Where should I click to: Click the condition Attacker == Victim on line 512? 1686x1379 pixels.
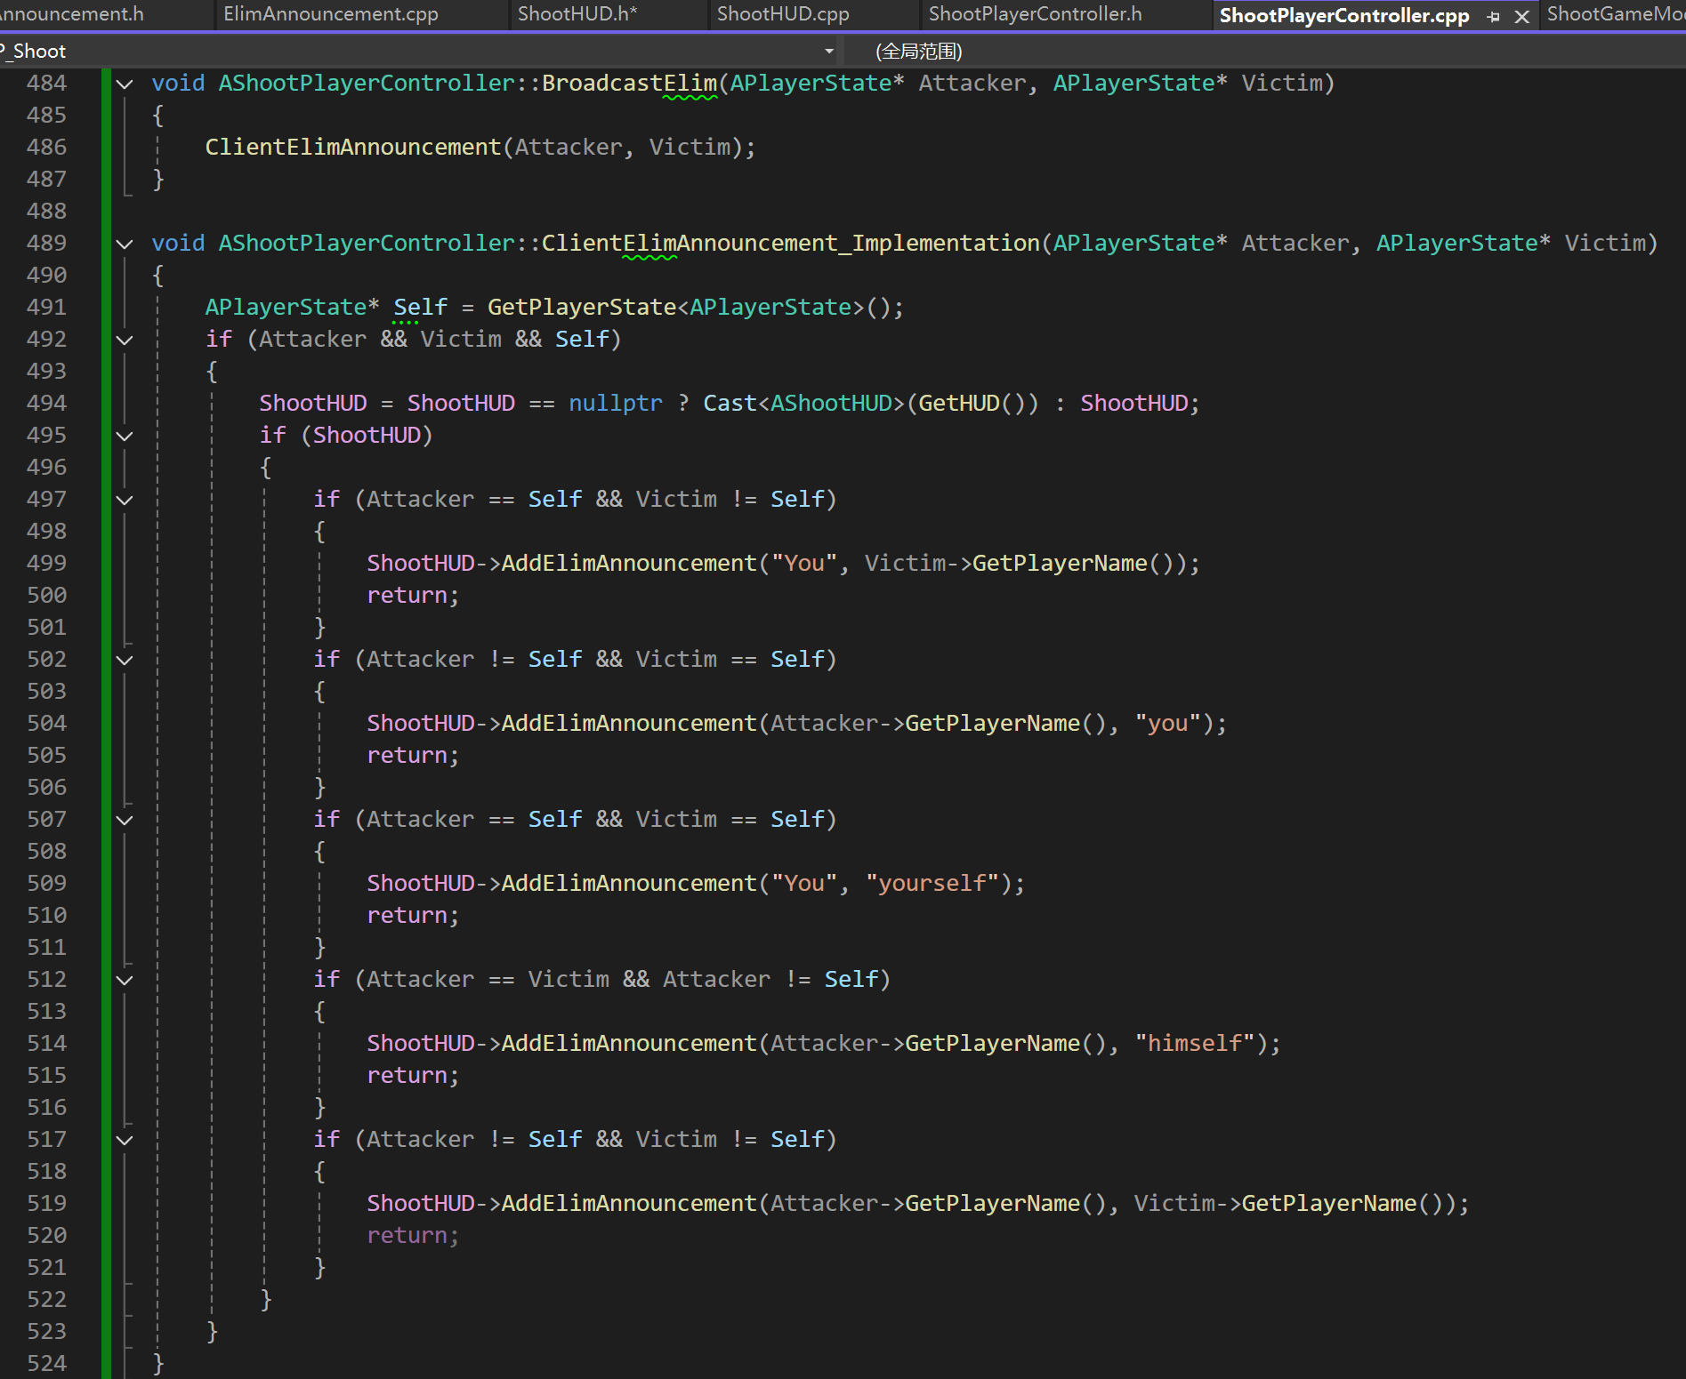point(488,979)
